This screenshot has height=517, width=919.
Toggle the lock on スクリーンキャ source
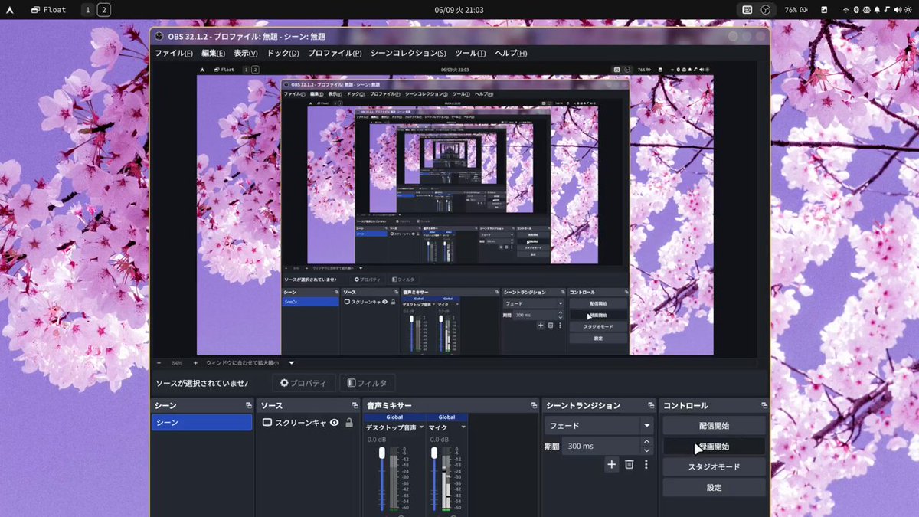click(349, 423)
